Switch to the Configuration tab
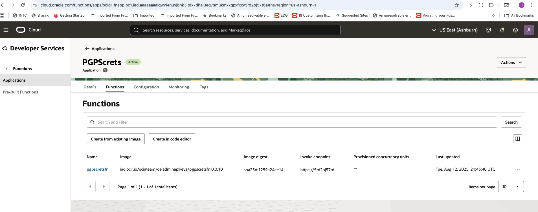The width and height of the screenshot is (538, 212). coord(146,87)
